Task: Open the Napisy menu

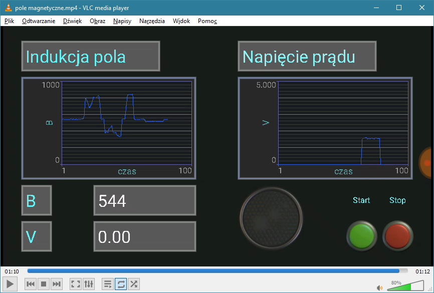Action: (x=122, y=21)
